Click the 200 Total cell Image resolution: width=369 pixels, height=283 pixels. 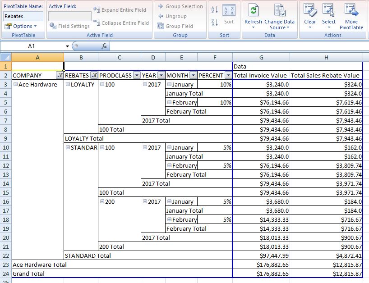(x=165, y=246)
